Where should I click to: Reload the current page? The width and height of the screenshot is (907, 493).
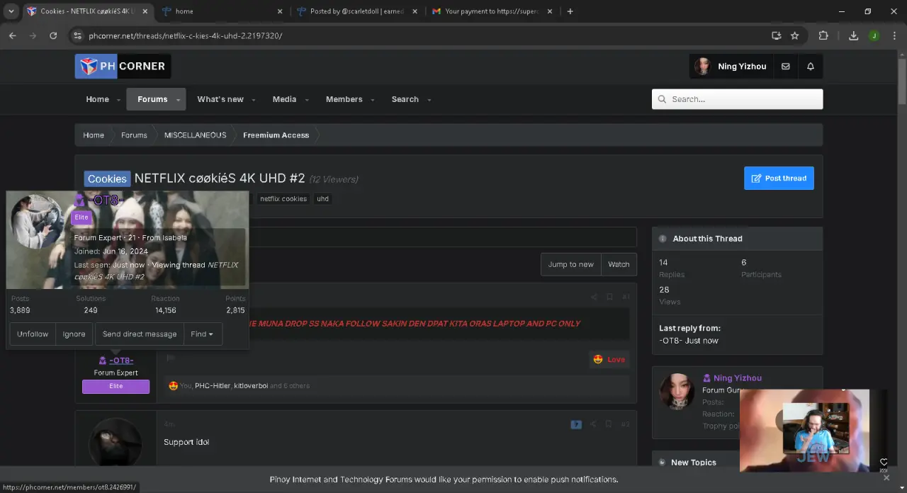click(x=53, y=35)
